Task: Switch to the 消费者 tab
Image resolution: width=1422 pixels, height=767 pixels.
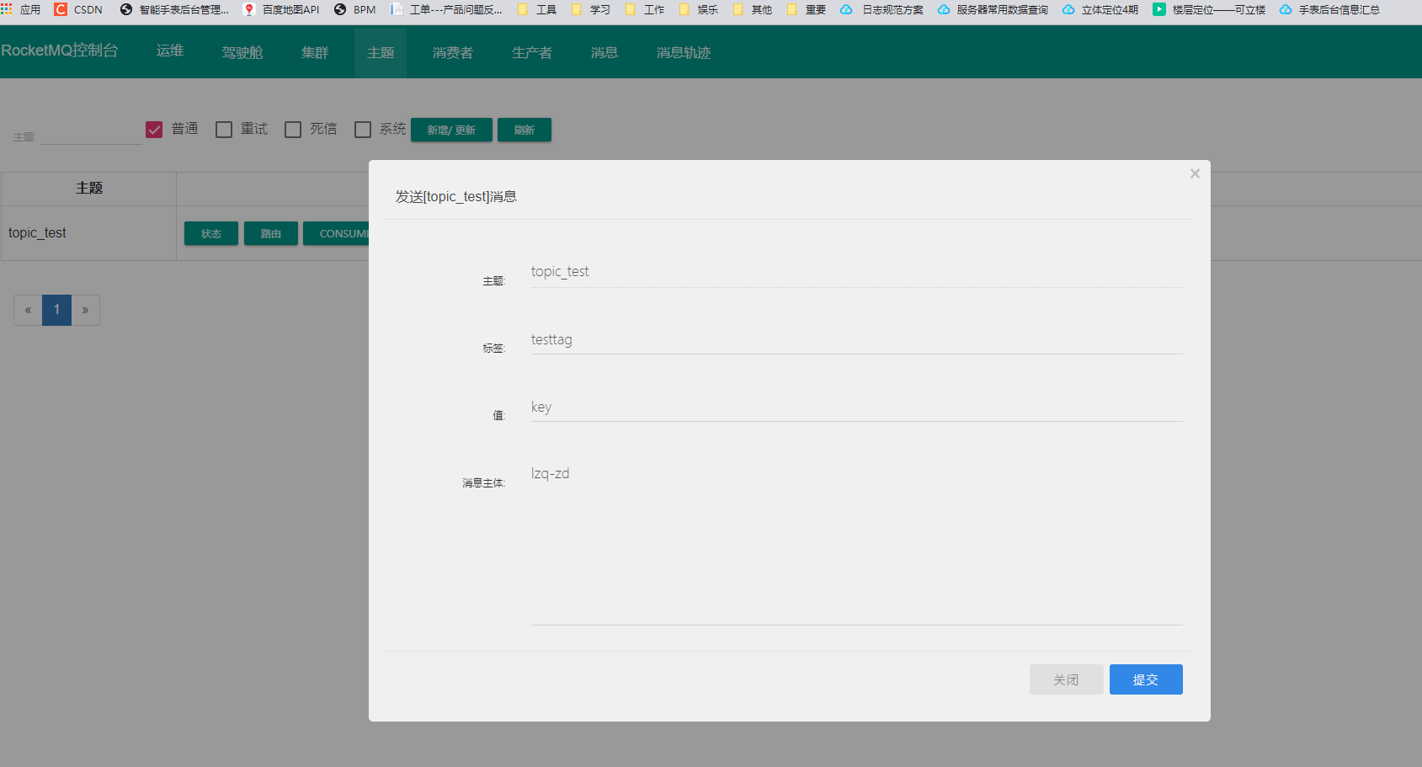Action: coord(453,52)
